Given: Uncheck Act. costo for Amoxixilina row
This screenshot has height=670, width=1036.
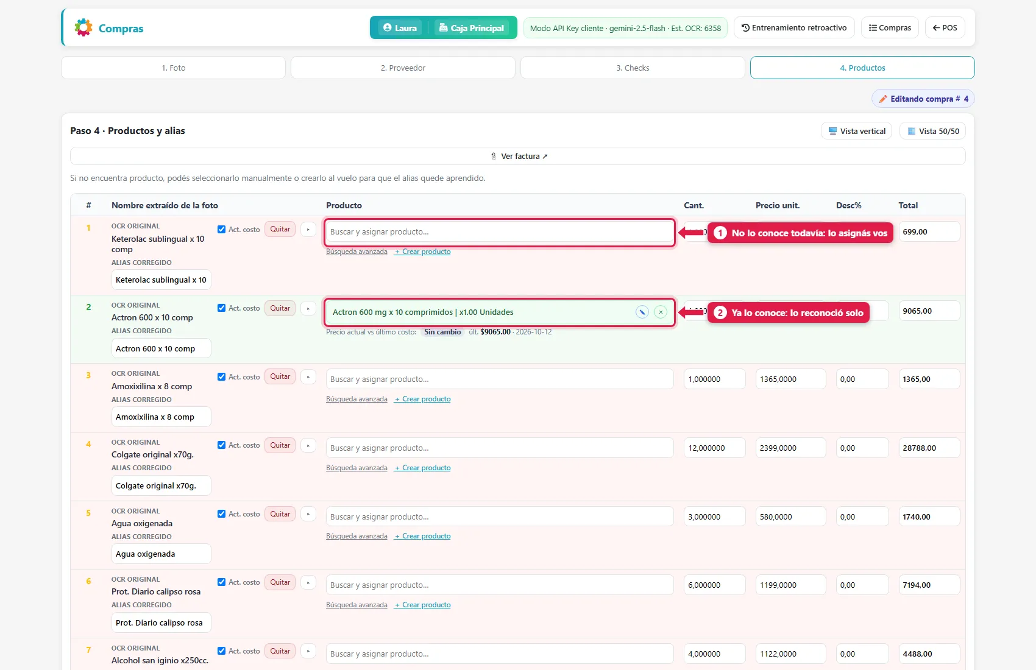Looking at the screenshot, I should tap(221, 376).
